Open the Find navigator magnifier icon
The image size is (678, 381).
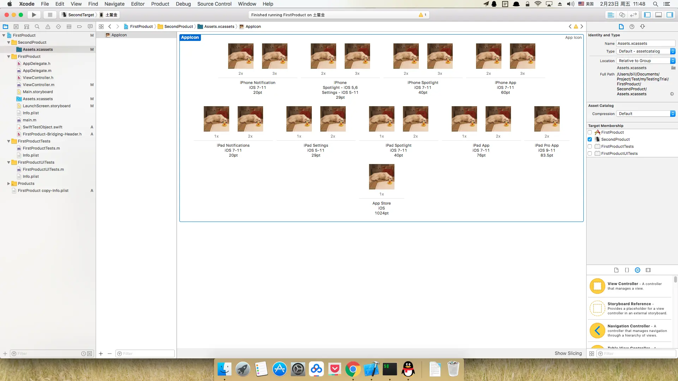click(37, 26)
